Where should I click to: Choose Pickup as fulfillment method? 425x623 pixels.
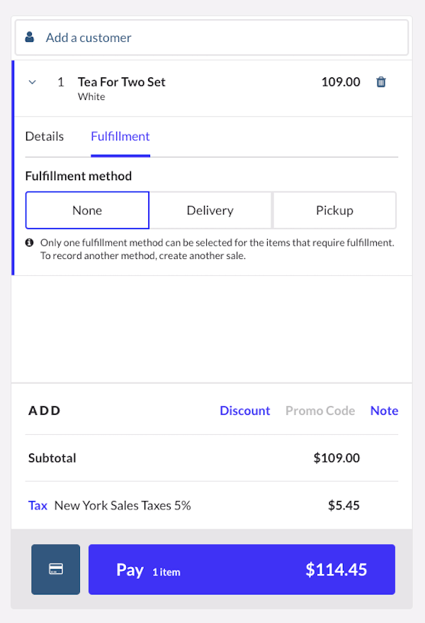(x=334, y=210)
